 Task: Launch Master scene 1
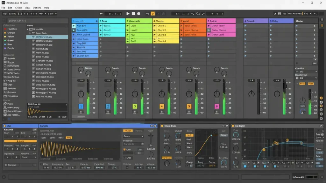pyautogui.click(x=297, y=26)
